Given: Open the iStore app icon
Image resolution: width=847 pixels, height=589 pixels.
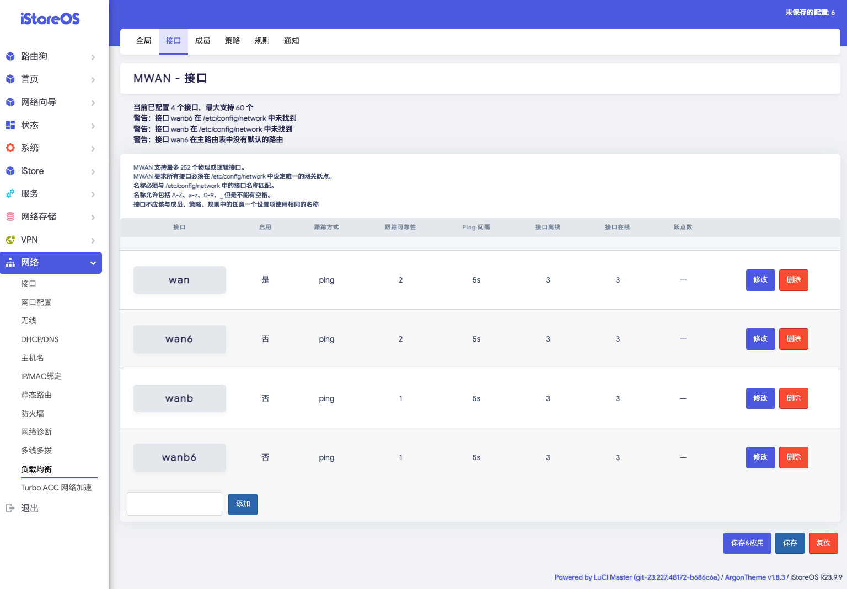Looking at the screenshot, I should point(10,171).
